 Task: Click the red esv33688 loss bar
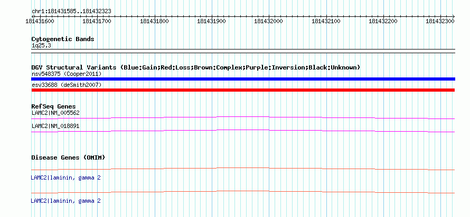(x=243, y=90)
